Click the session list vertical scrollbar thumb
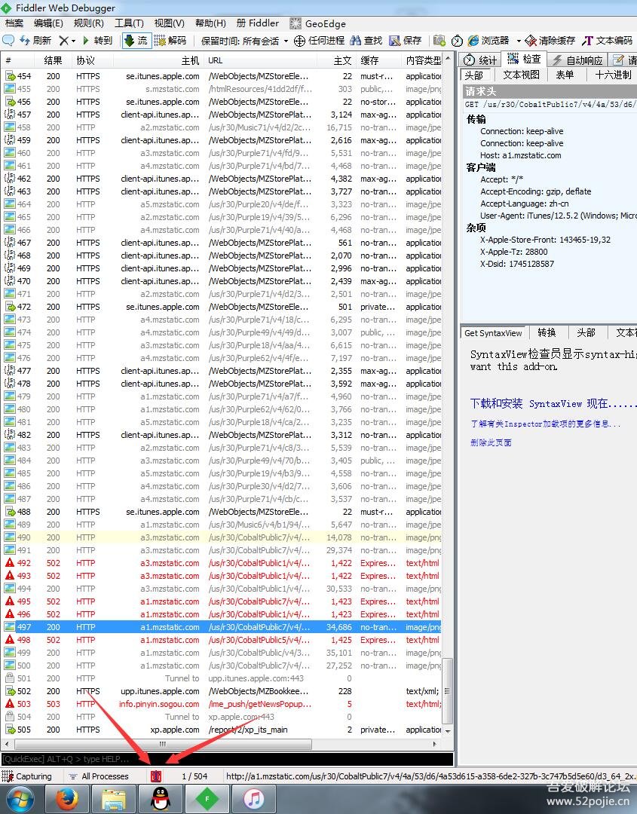 pos(448,690)
